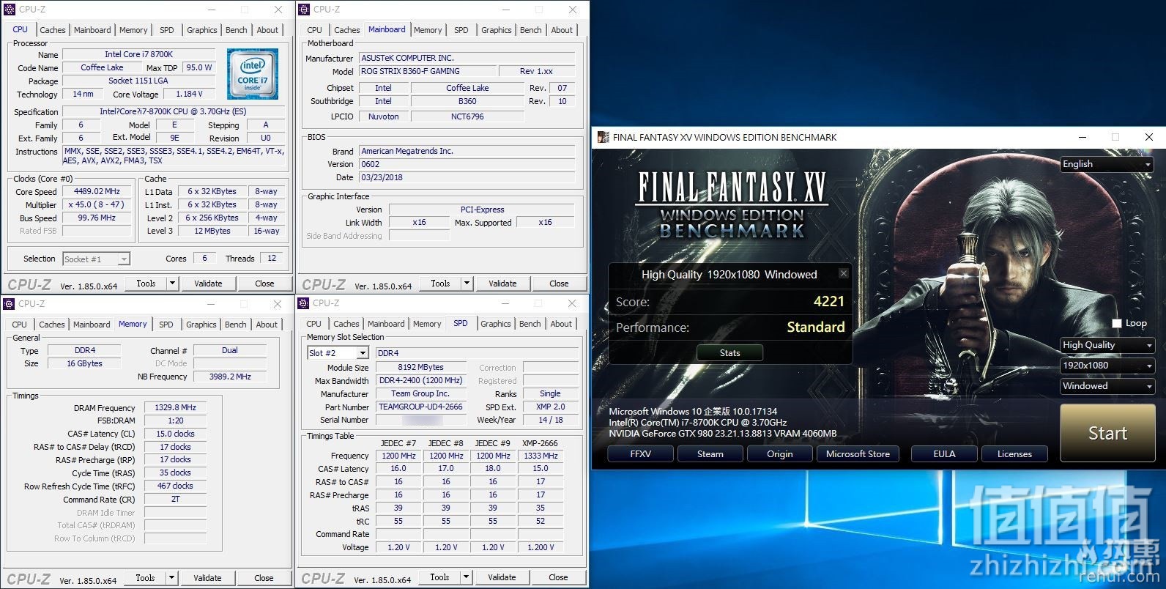1166x589 pixels.
Task: Click the Origin store button
Action: click(780, 454)
